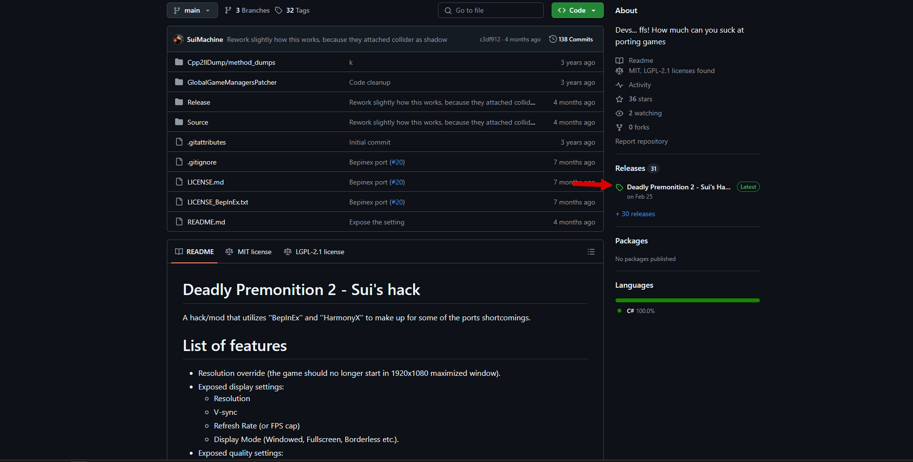Click the Report repository link

pyautogui.click(x=641, y=141)
